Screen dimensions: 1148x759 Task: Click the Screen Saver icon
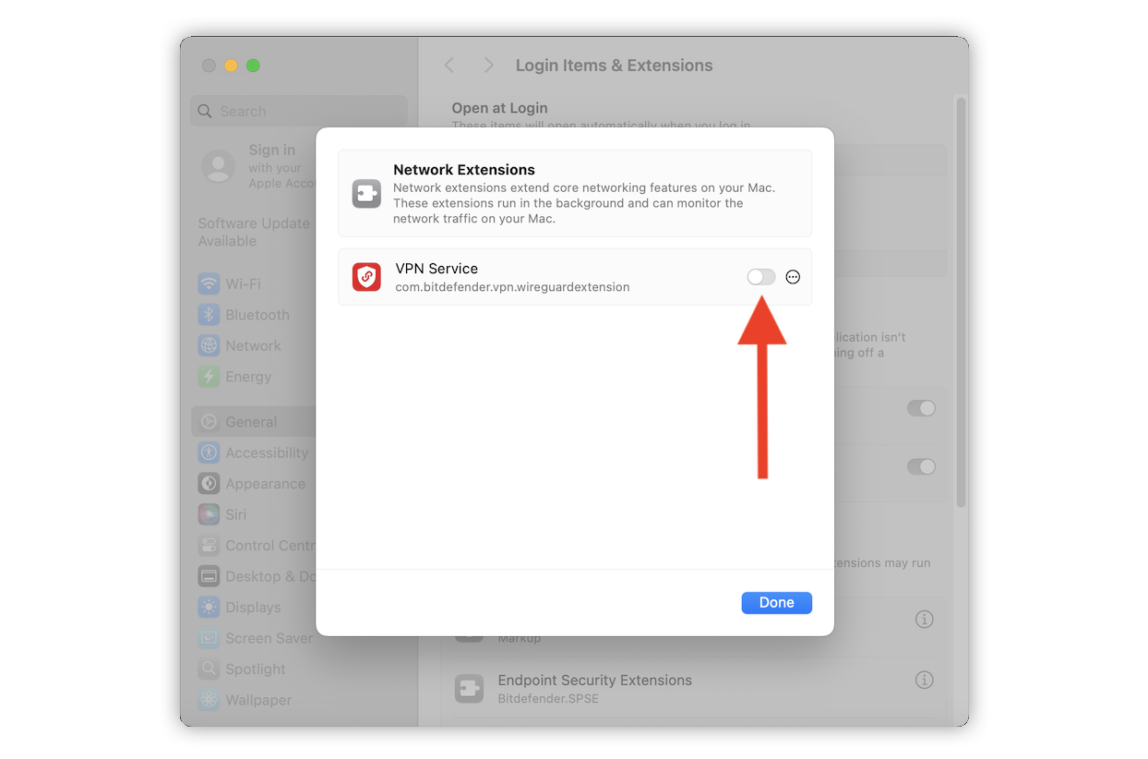[x=209, y=638]
